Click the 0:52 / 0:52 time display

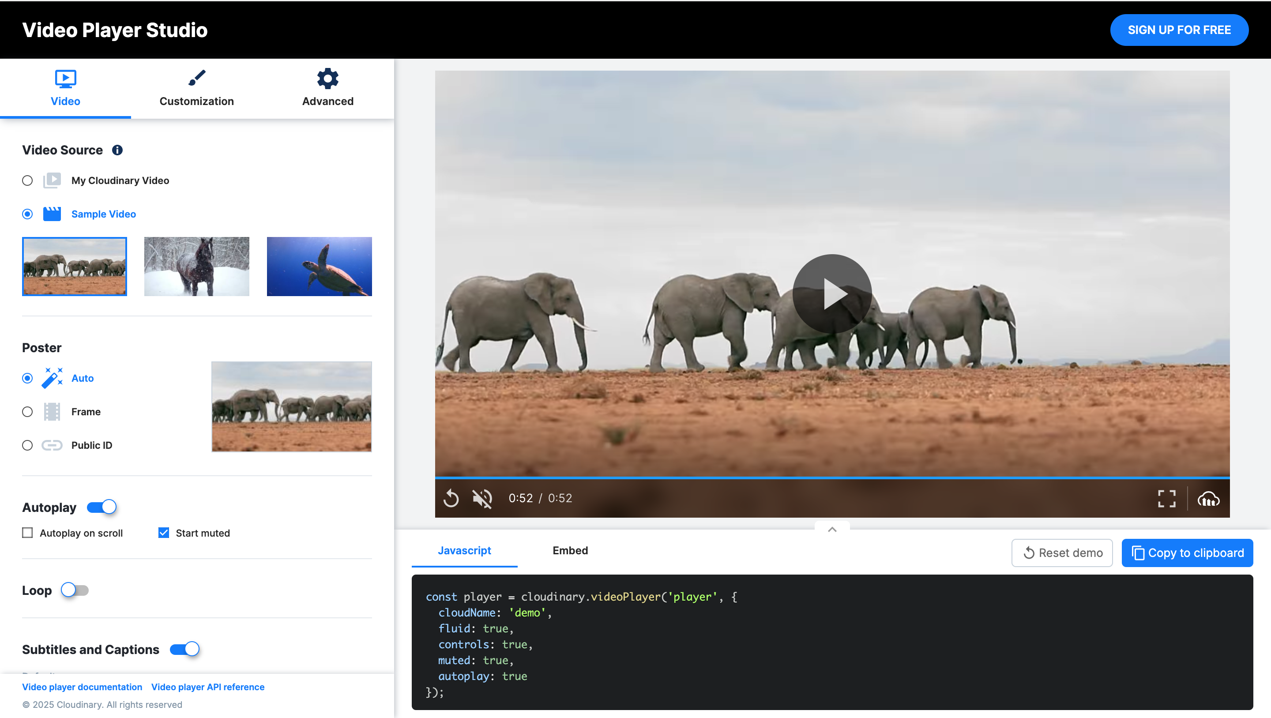click(x=540, y=498)
